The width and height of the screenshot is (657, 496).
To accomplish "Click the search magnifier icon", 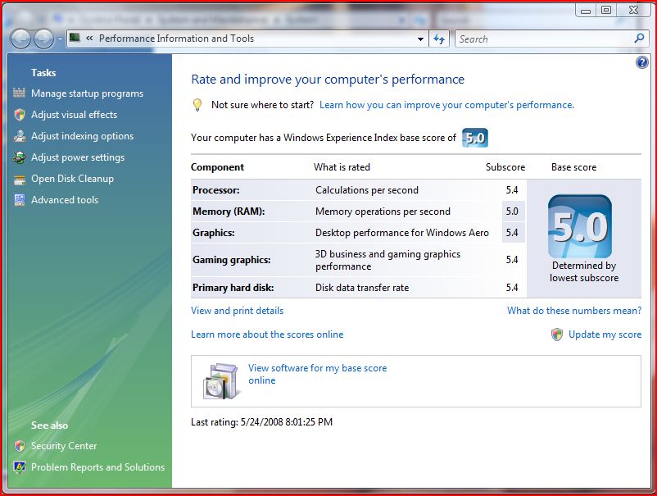I will click(x=639, y=39).
